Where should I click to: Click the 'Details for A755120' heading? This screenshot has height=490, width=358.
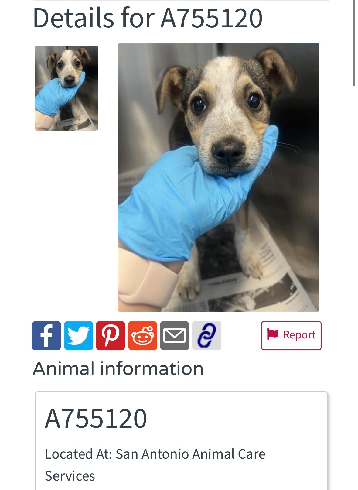pos(148,18)
